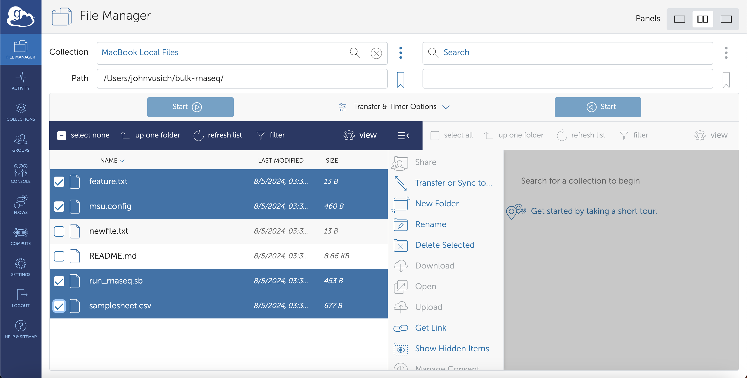Click the MacBook Local Files collection name
The width and height of the screenshot is (747, 378).
point(140,53)
